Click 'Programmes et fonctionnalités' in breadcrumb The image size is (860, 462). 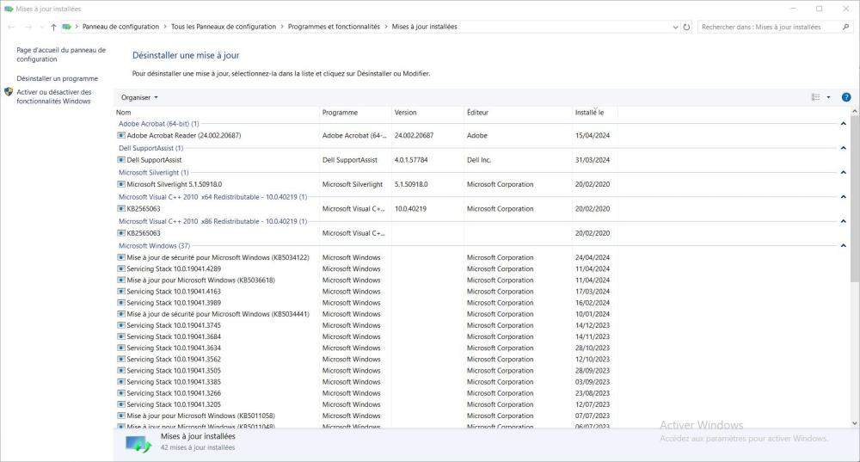[x=334, y=27]
